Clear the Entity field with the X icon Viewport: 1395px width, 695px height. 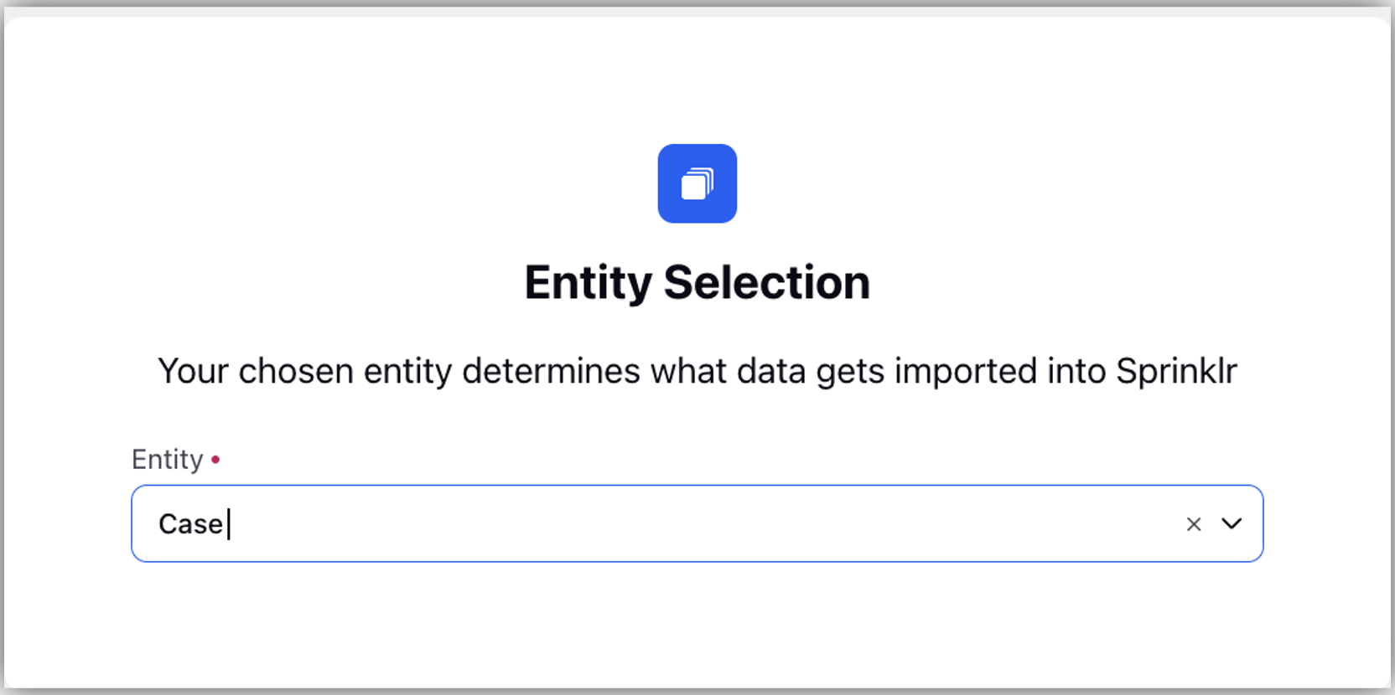tap(1194, 524)
